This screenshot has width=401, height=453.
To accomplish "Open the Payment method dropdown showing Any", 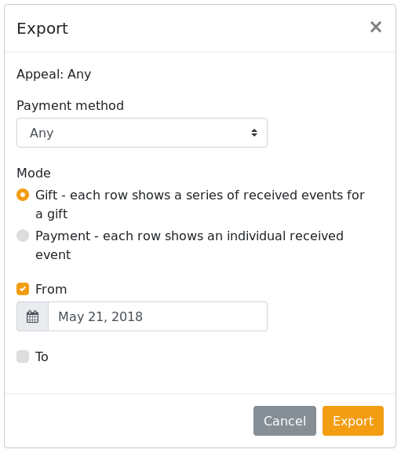I will (x=142, y=133).
